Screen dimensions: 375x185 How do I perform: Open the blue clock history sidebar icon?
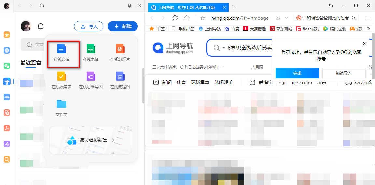(x=7, y=50)
